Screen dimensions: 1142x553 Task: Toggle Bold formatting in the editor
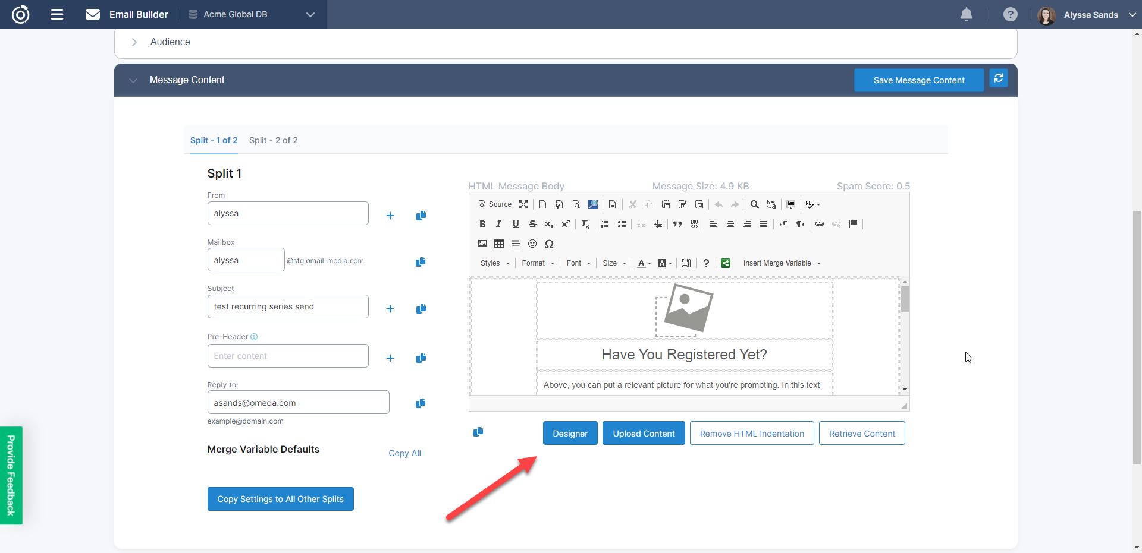tap(482, 224)
